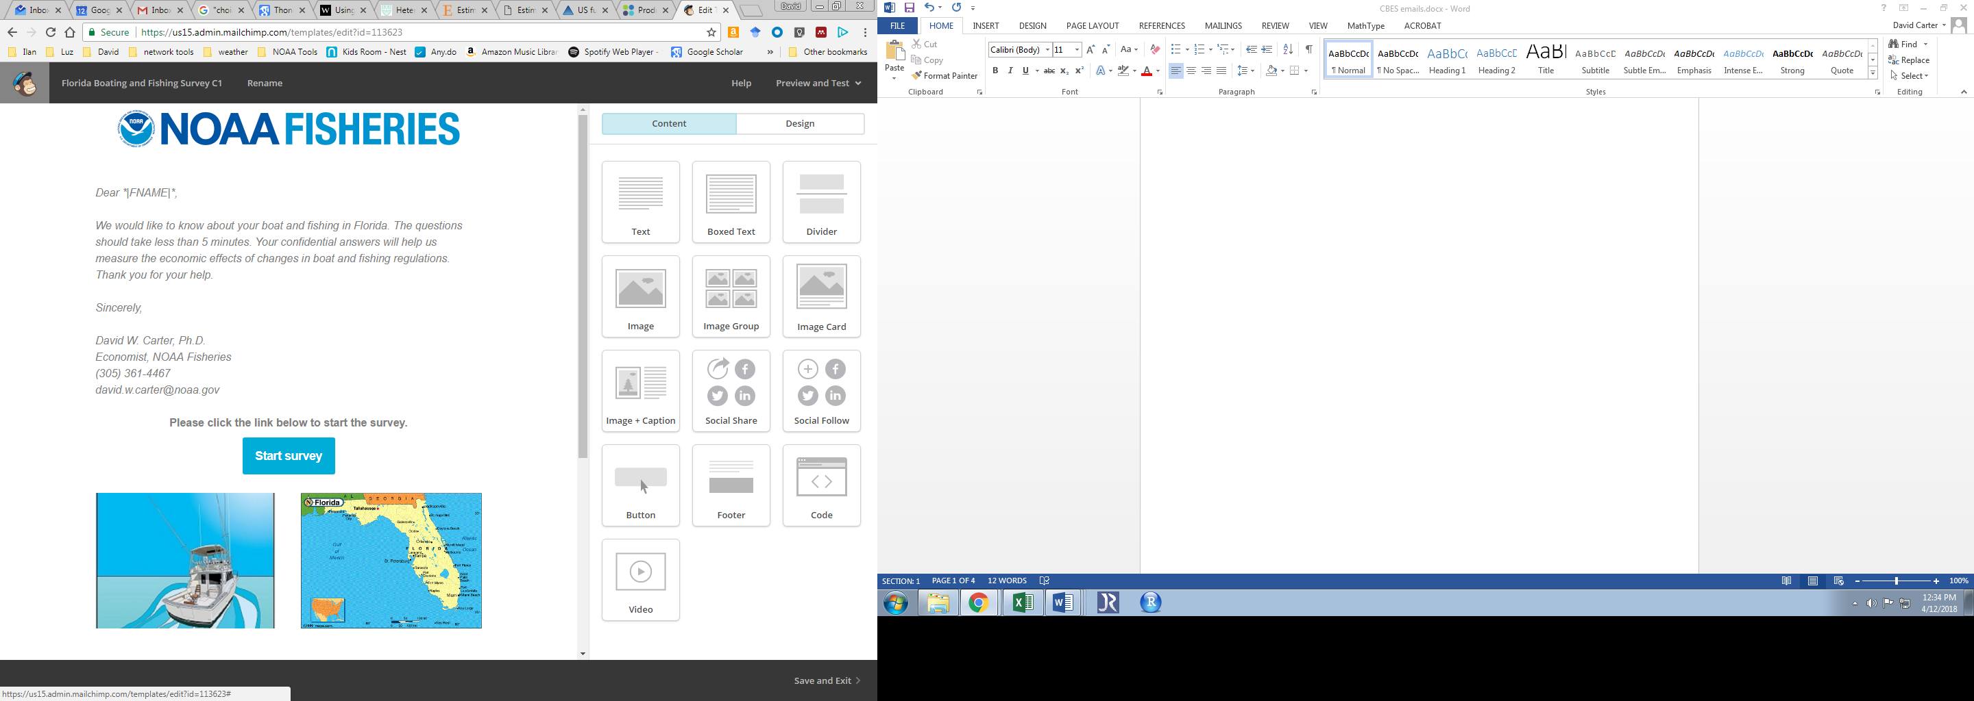Click the Word zoom slider handle

pos(1897,582)
